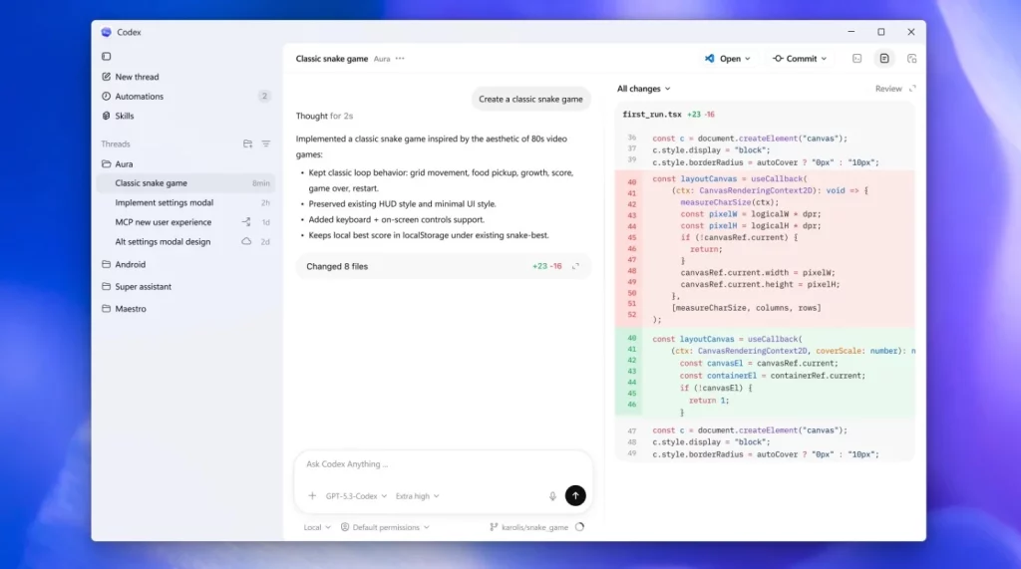
Task: Open the terminal panel icon
Action: coord(856,59)
